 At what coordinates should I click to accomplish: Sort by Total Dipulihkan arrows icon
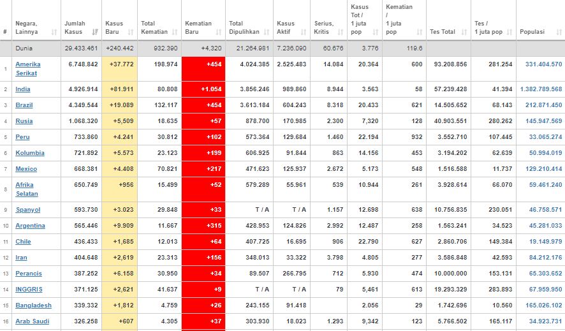click(267, 32)
